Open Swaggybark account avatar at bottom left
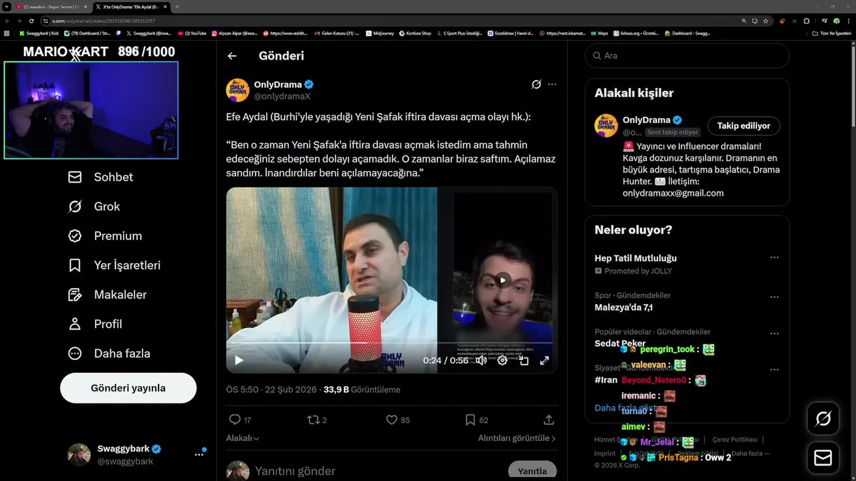This screenshot has width=856, height=481. (x=79, y=454)
